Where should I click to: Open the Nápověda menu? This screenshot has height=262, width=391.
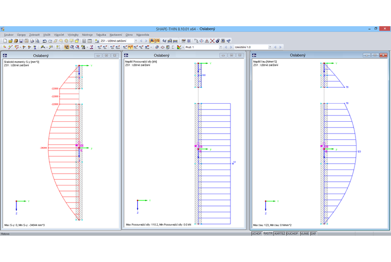pos(143,35)
